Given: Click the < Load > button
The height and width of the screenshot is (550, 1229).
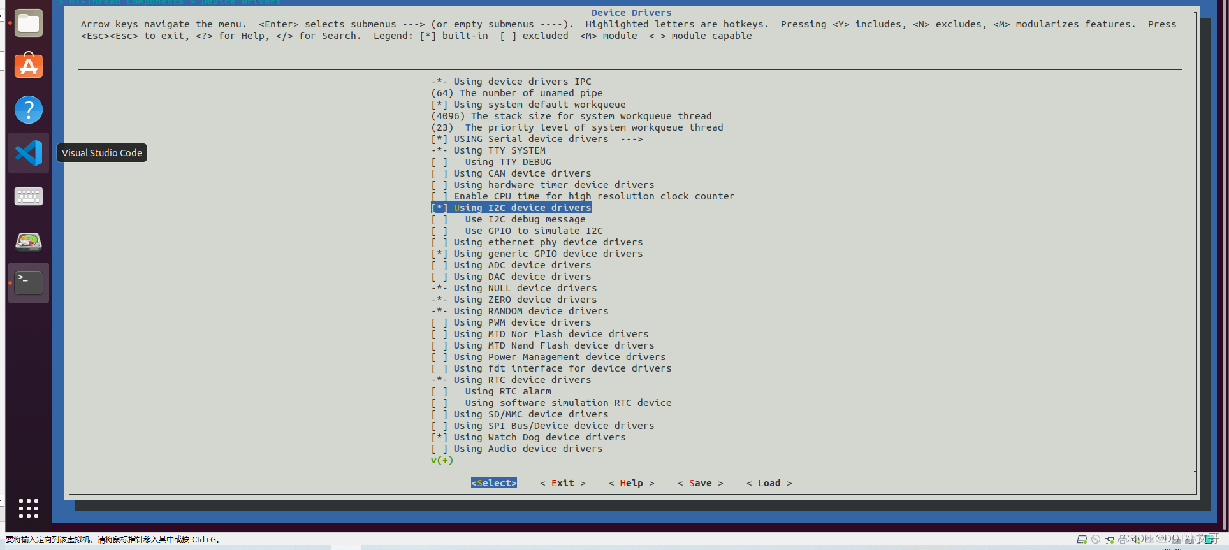Looking at the screenshot, I should tap(769, 483).
